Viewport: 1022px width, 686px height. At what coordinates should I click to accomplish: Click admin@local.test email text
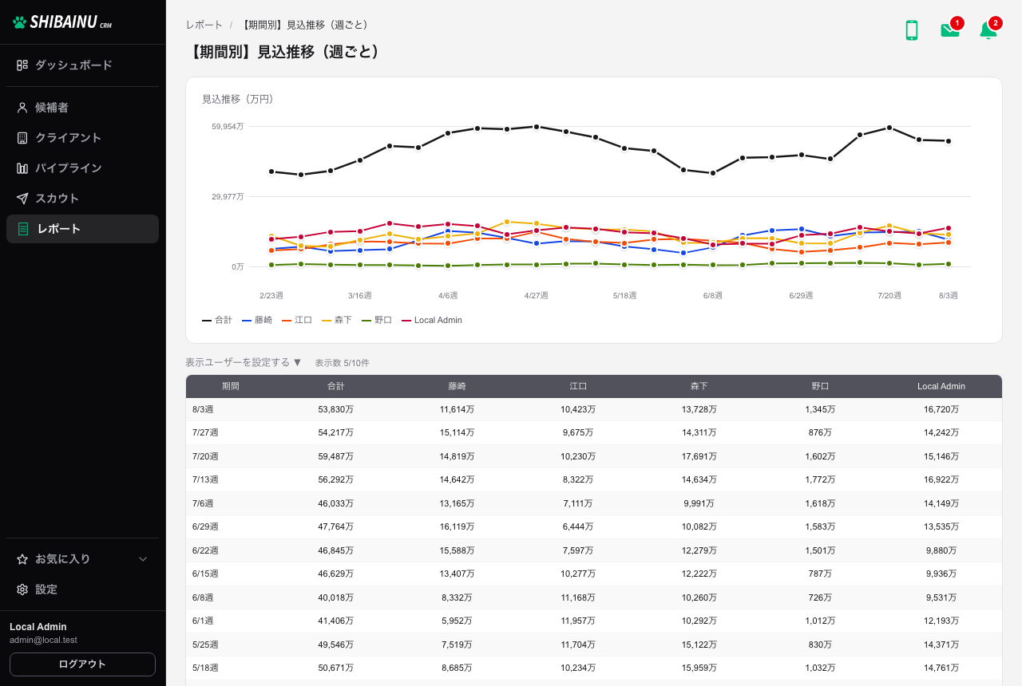[43, 640]
